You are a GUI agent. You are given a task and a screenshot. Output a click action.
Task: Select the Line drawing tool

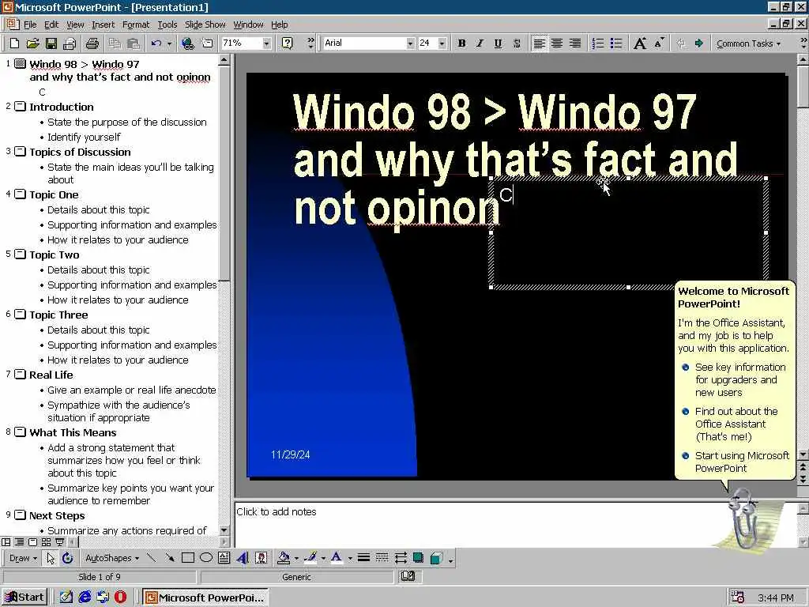[151, 558]
